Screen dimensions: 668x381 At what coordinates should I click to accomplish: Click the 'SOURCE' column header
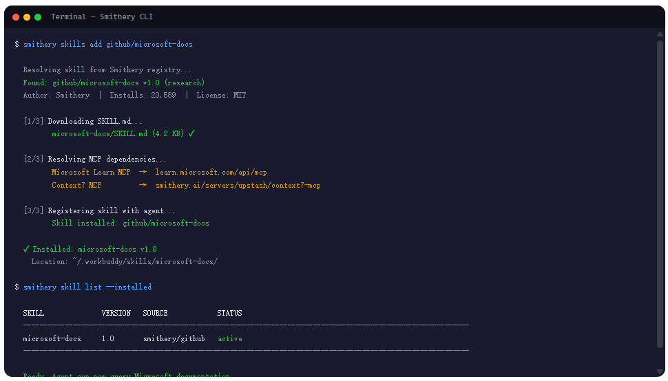click(155, 313)
